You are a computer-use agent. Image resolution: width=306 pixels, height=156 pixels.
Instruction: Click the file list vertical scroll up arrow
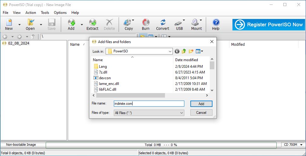[212, 59]
